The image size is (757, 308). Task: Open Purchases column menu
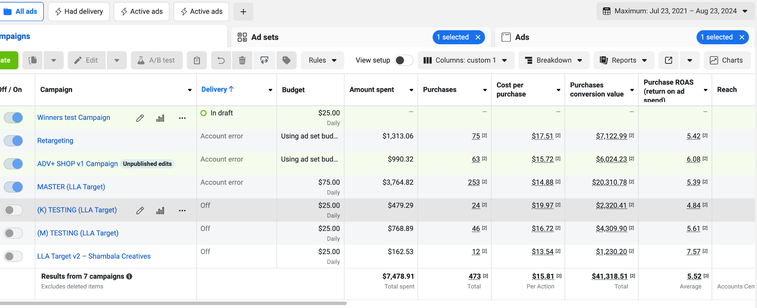point(485,90)
